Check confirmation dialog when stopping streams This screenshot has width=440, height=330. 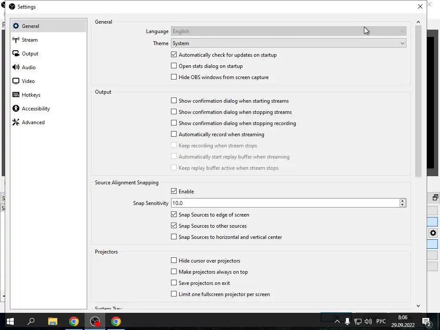tap(174, 112)
